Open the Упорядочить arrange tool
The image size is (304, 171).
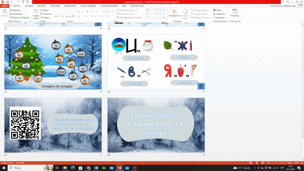click(x=174, y=13)
